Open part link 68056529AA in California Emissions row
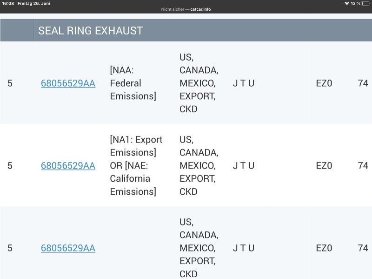Viewport: 372px width, 279px height. 68,166
